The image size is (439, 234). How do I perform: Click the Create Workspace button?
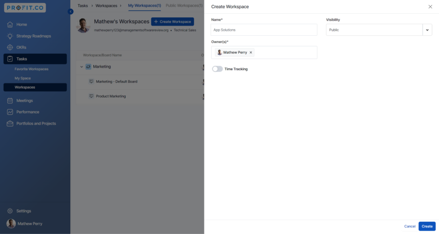172,22
